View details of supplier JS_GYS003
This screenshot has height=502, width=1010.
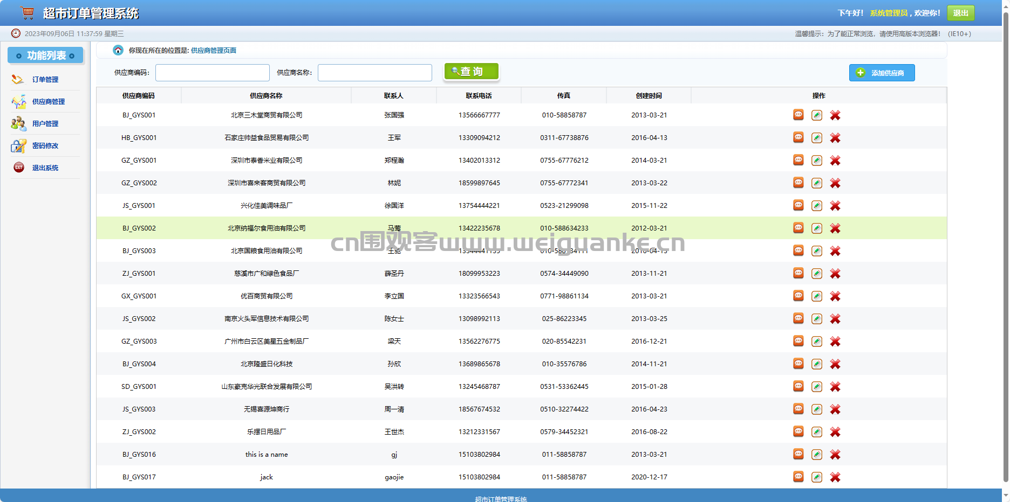(799, 409)
